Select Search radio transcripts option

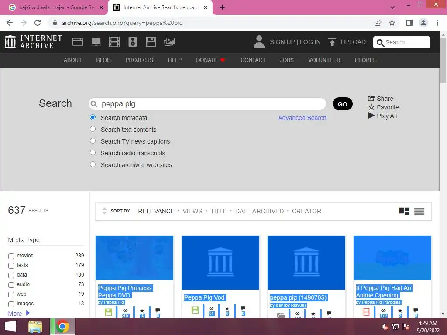tap(93, 152)
